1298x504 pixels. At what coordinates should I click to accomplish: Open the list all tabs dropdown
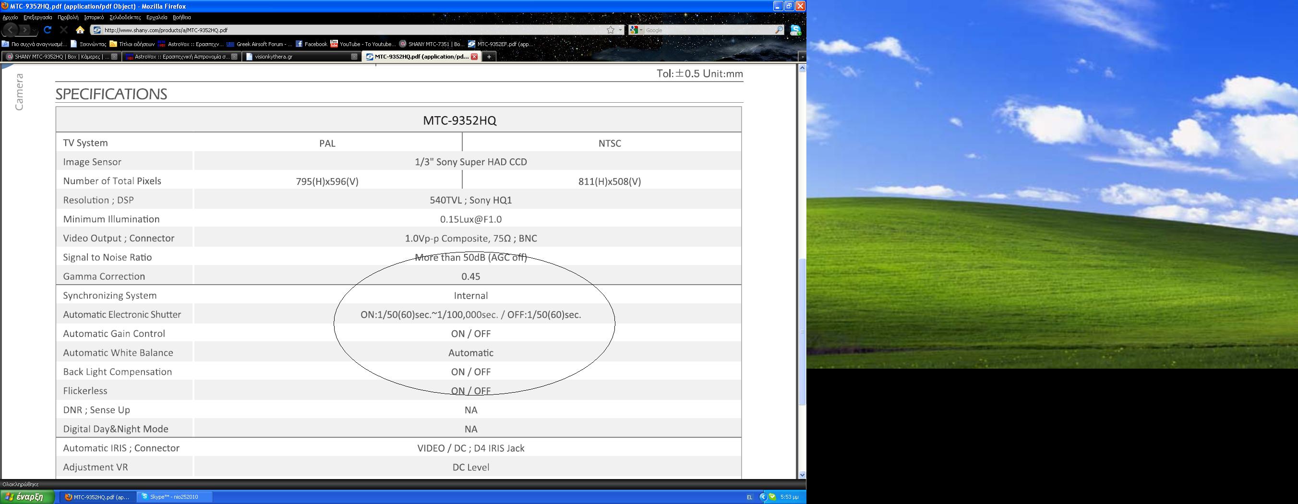802,57
